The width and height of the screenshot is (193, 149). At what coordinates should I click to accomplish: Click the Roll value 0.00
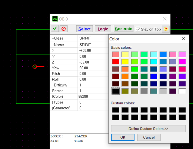click(x=83, y=79)
